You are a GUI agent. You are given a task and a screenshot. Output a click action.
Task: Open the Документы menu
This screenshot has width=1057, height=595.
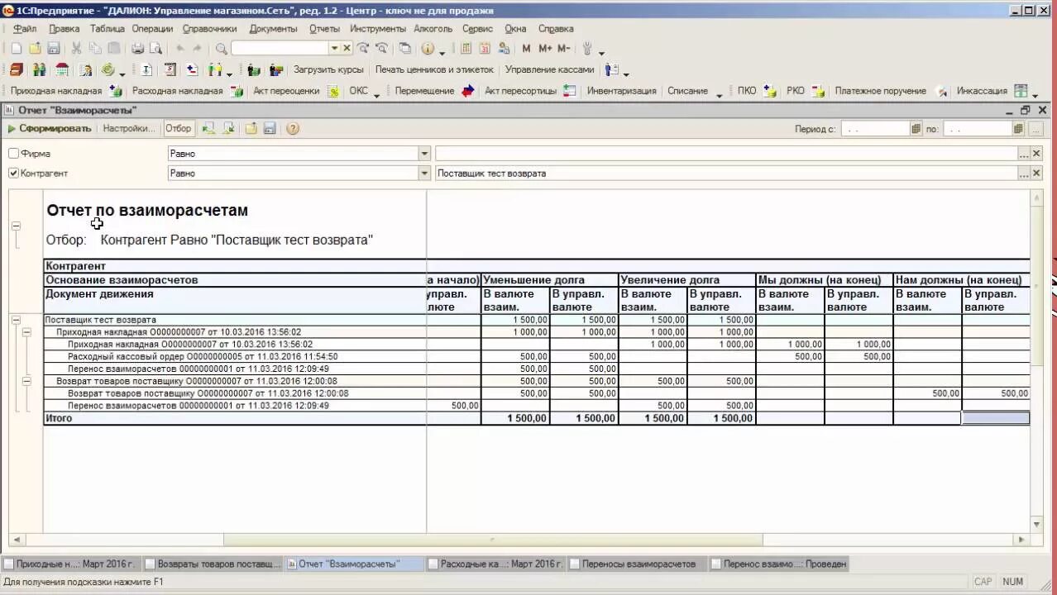(x=273, y=28)
